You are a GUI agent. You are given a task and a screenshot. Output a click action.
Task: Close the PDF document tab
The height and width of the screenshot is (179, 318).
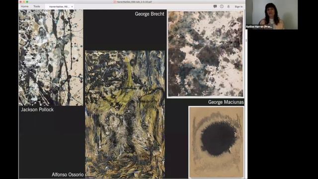(72, 6)
